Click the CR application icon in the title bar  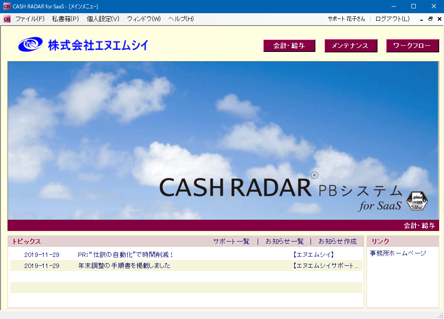(7, 6)
